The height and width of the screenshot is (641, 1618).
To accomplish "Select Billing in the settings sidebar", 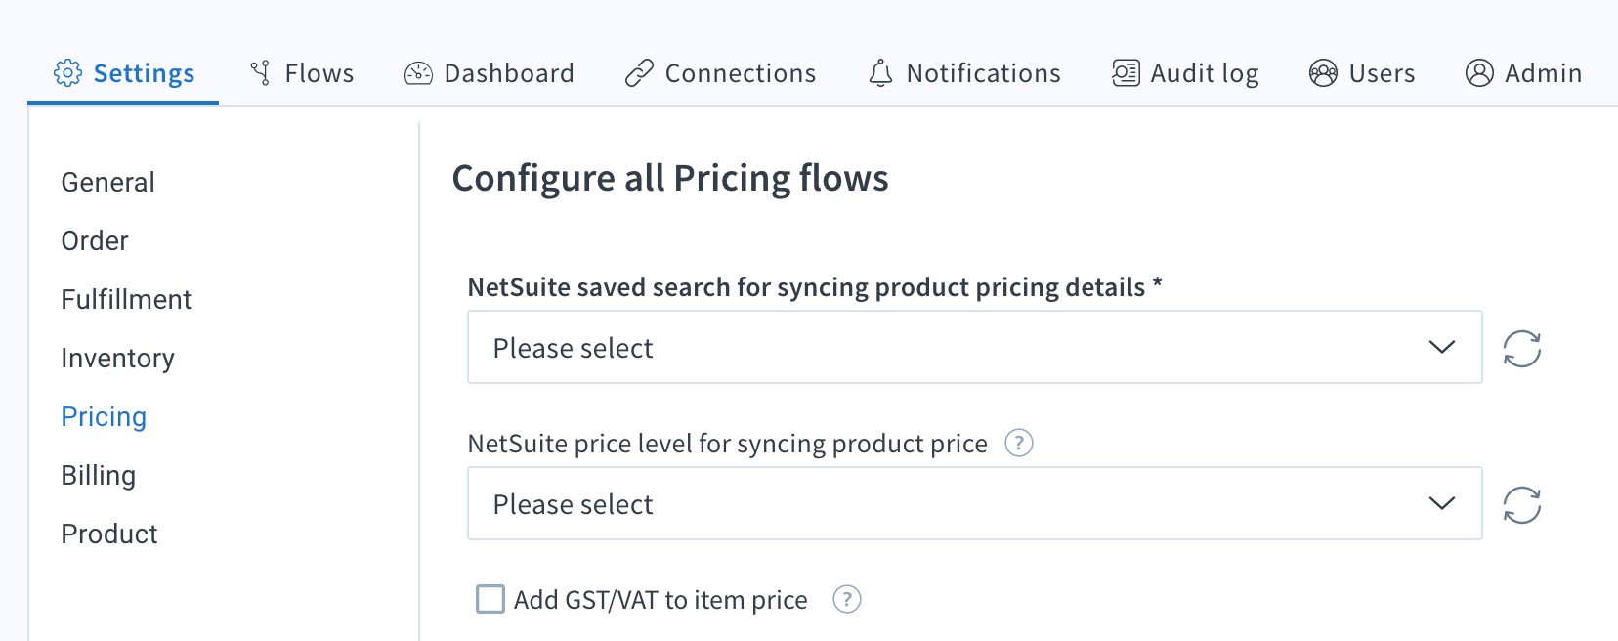I will (99, 475).
